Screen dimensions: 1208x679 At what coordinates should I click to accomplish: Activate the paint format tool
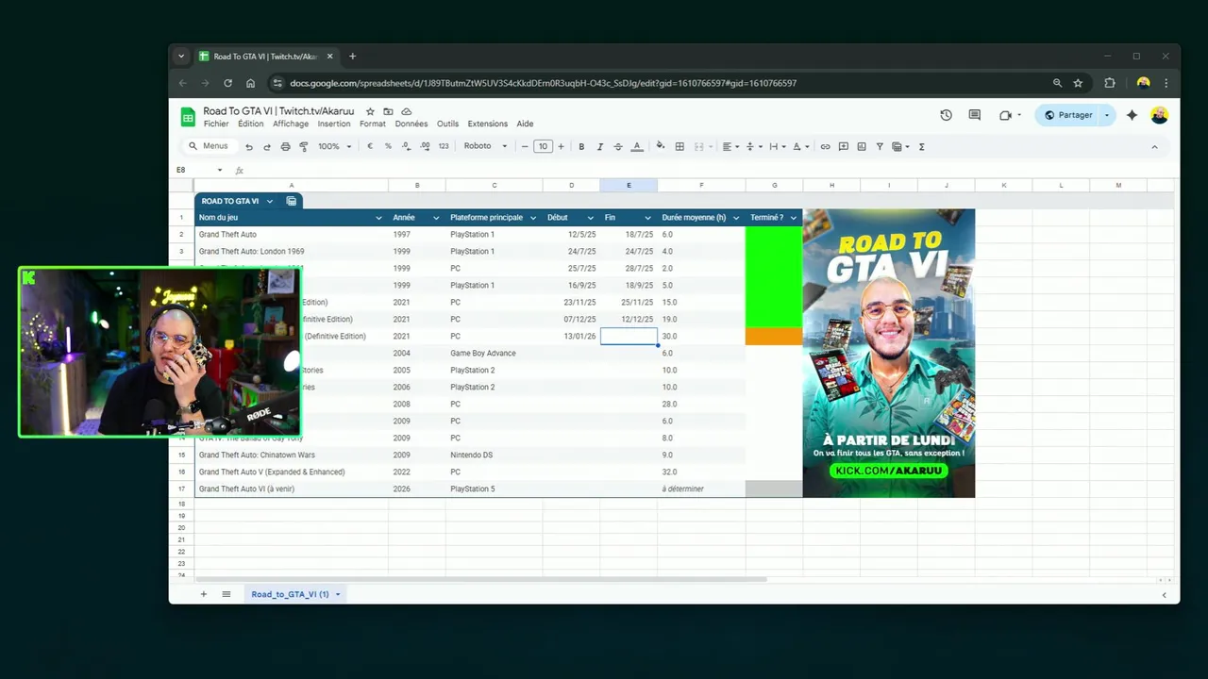(303, 146)
